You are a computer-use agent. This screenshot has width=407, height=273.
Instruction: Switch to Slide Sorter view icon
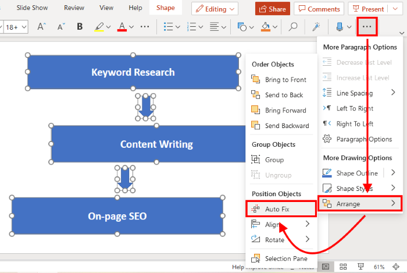click(x=343, y=267)
